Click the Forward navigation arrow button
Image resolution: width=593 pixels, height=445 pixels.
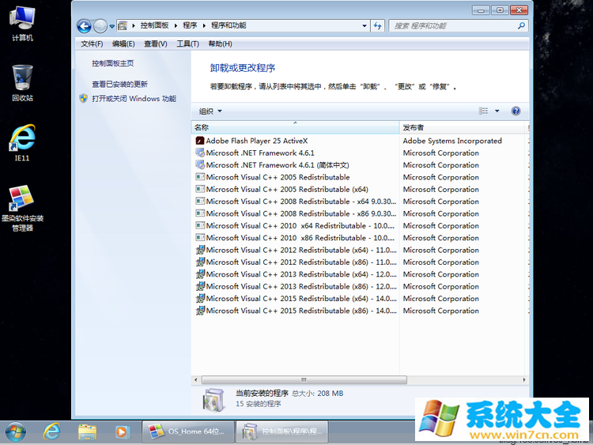coord(100,26)
